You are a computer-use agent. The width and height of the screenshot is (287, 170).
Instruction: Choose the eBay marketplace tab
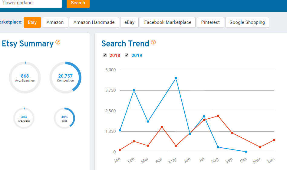129,22
